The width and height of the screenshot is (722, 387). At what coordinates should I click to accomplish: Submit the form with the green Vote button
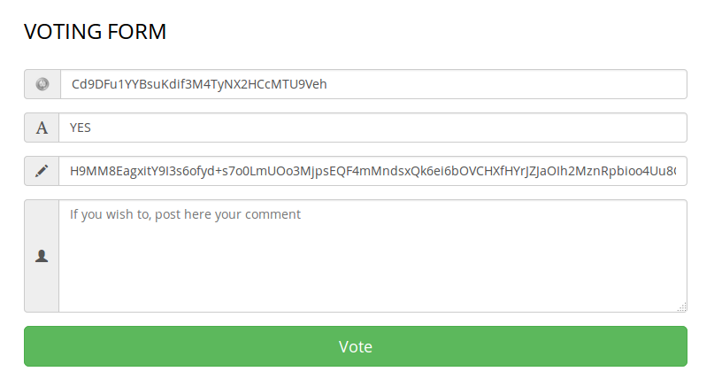(x=356, y=346)
